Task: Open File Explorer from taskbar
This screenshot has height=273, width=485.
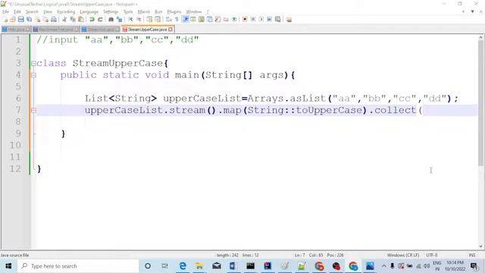Action: click(x=199, y=266)
